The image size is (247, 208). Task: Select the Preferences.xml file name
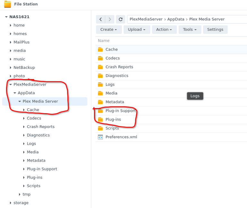pyautogui.click(x=121, y=137)
